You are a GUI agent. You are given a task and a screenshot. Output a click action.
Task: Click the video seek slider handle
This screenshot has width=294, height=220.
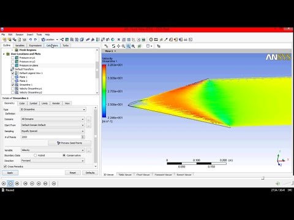263,178
